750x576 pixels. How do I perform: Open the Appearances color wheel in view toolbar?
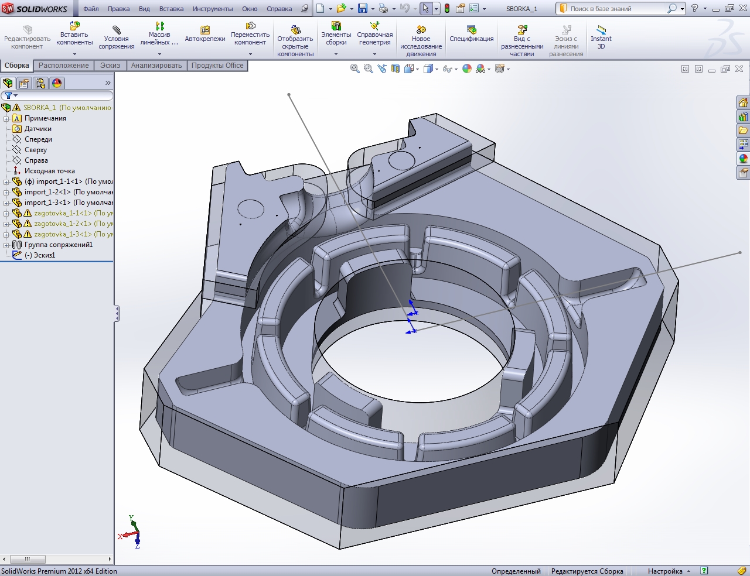click(467, 69)
